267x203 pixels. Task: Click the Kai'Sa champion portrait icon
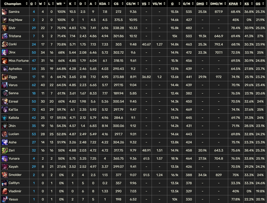point(4,110)
